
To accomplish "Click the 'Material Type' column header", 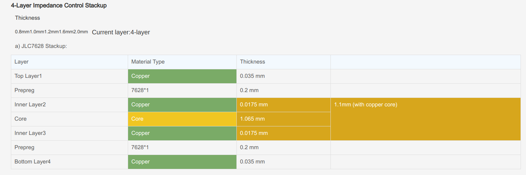I will click(182, 62).
